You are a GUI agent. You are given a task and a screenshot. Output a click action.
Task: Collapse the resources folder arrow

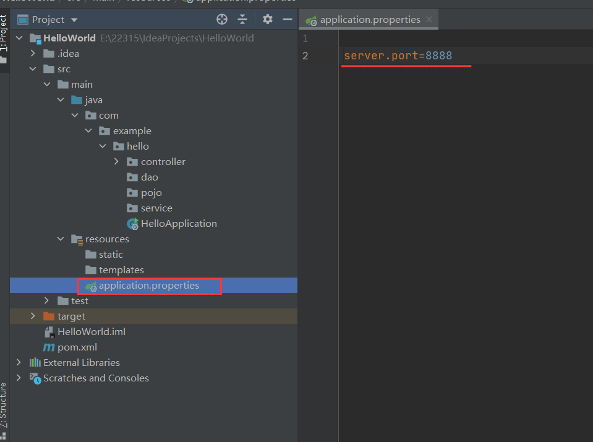61,239
